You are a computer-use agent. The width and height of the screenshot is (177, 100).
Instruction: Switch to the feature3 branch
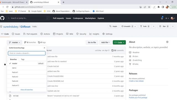27,77
